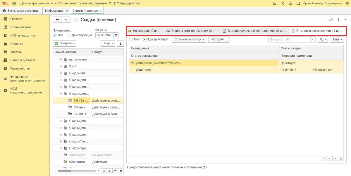The image size is (351, 176).
Task: Open the Установить статус dropdown
Action: [189, 39]
